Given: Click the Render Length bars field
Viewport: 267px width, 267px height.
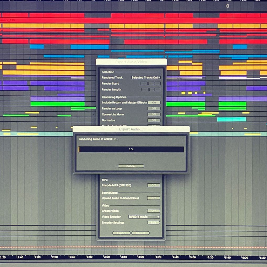Looking at the screenshot, I should [145, 89].
